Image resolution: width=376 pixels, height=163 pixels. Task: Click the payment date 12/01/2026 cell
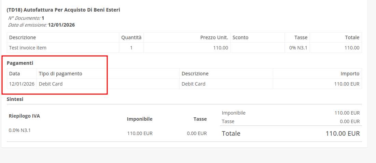[22, 84]
